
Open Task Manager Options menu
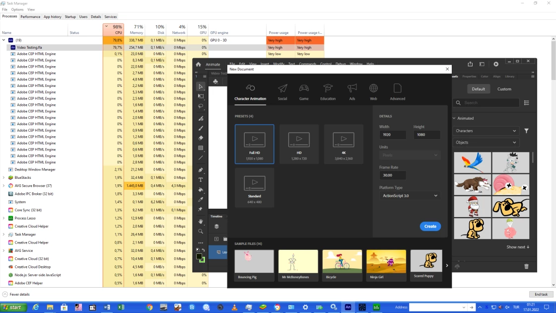tap(17, 9)
